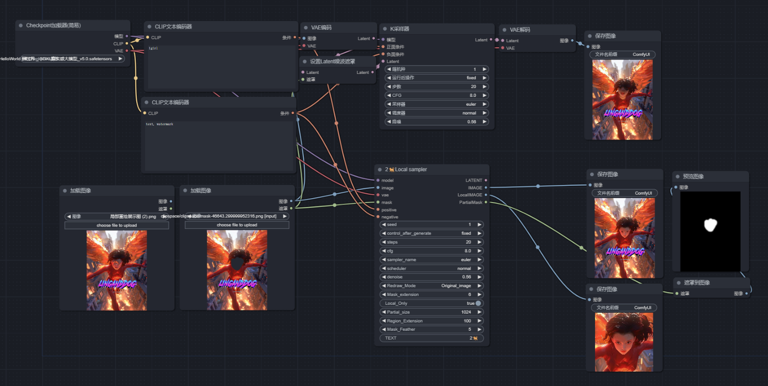Collapse the VAE解码 node via its title dot
The width and height of the screenshot is (768, 386).
(x=504, y=30)
